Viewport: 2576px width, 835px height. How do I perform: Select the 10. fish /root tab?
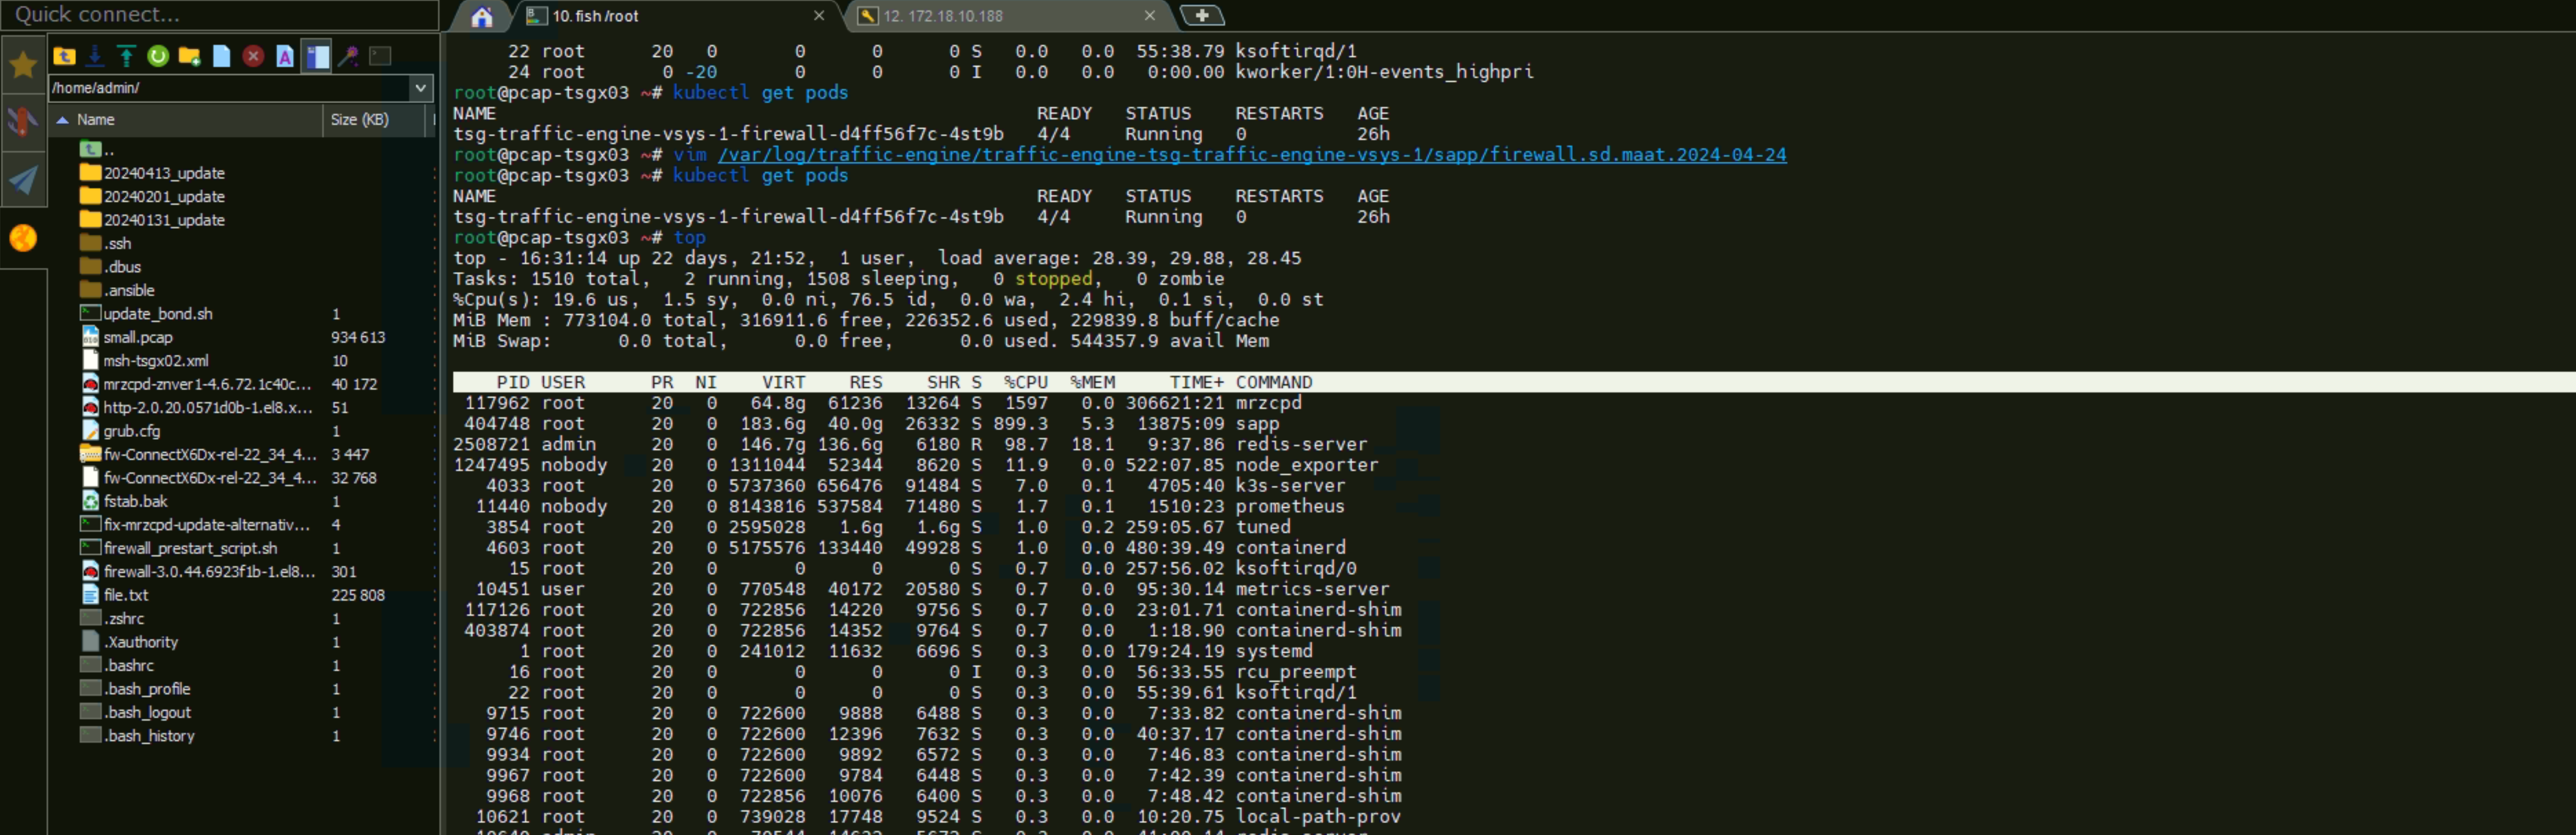pyautogui.click(x=595, y=16)
